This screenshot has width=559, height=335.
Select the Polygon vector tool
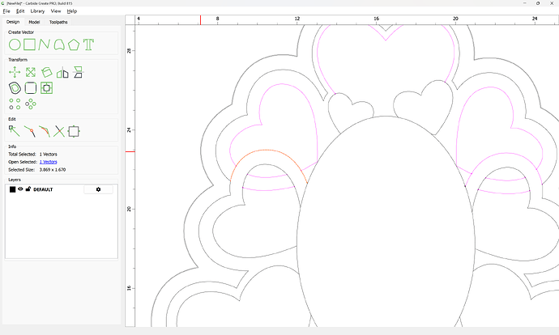[x=74, y=45]
